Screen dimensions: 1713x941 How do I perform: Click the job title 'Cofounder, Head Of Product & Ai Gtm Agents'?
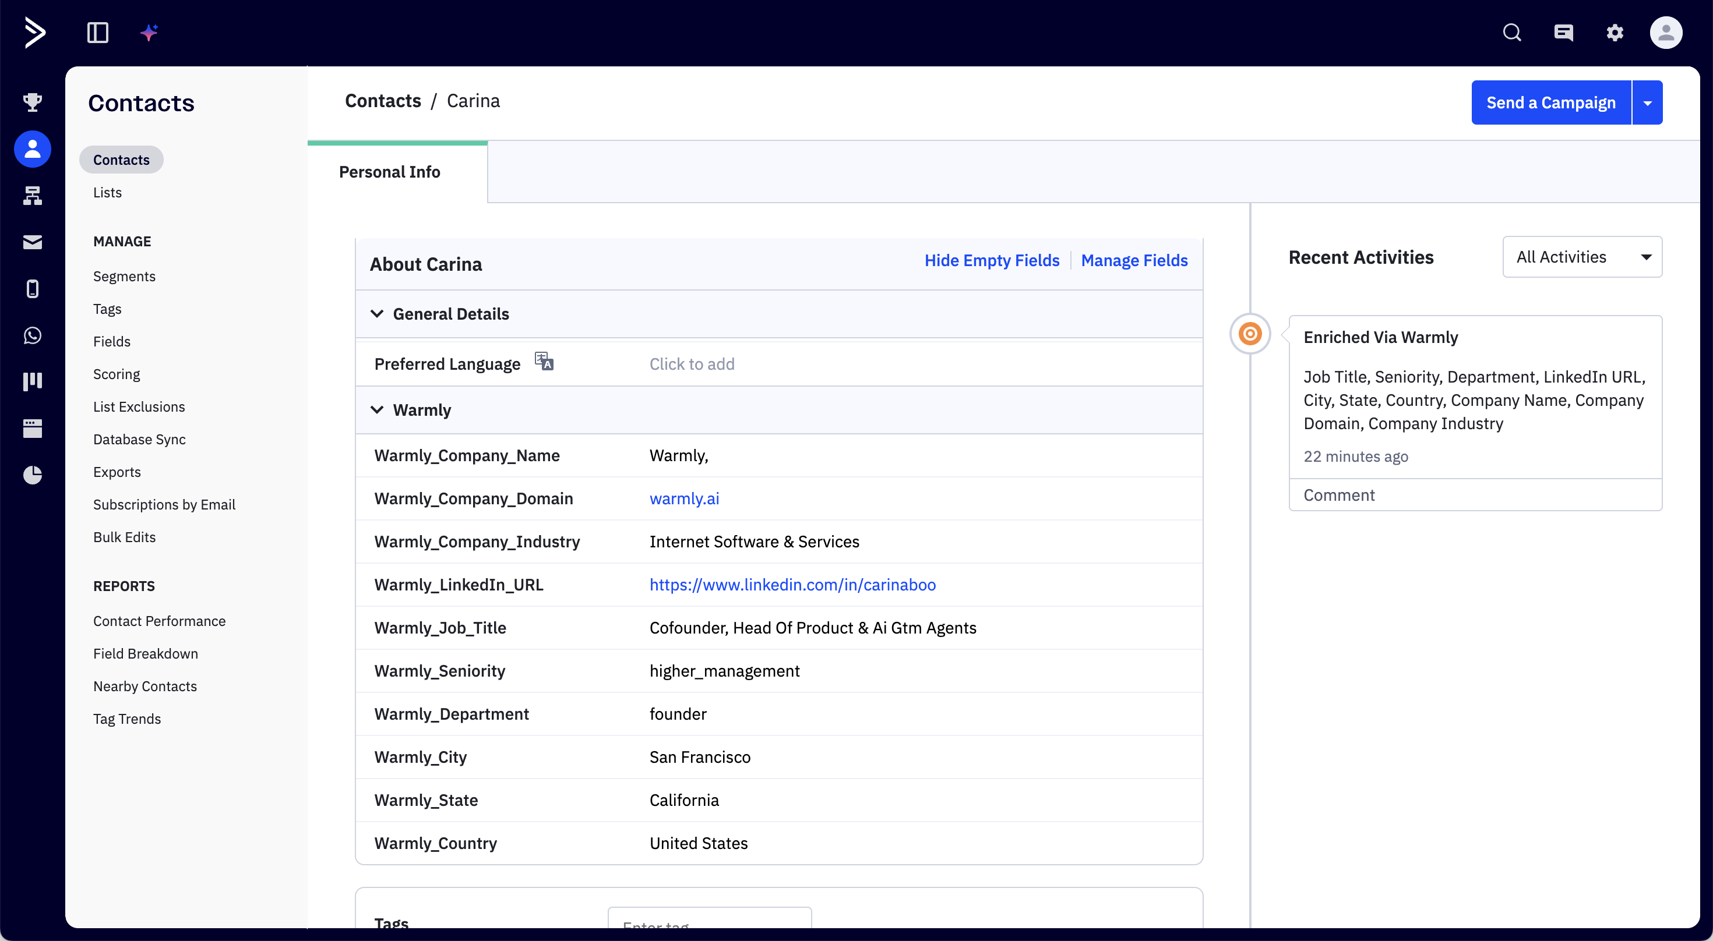[x=813, y=627]
